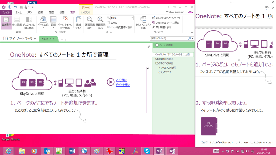Open Paper Size (用紙サイズ) settings

(78, 23)
